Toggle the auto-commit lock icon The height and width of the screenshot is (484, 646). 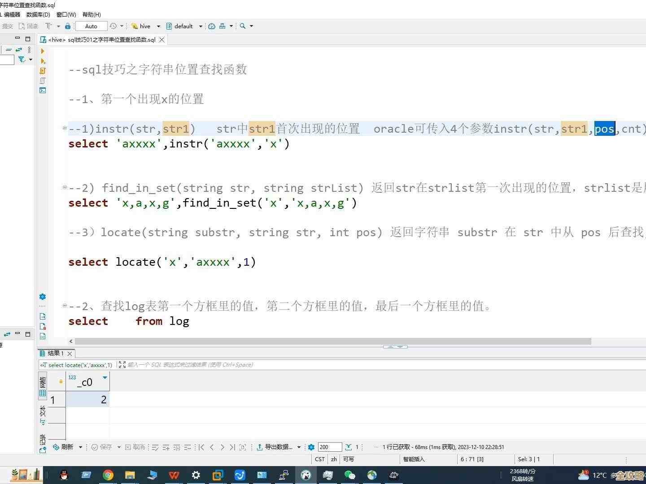(x=68, y=26)
